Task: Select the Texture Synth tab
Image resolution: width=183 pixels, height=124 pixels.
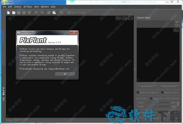Action: point(144,18)
